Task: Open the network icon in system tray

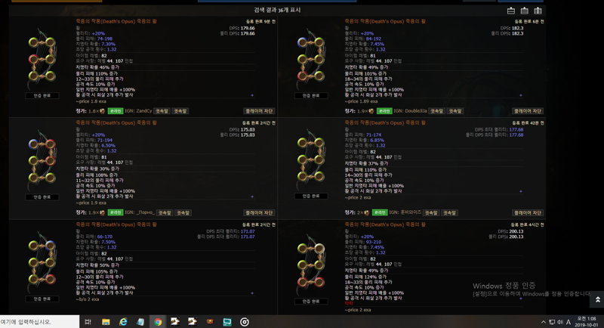Action: coord(552,322)
